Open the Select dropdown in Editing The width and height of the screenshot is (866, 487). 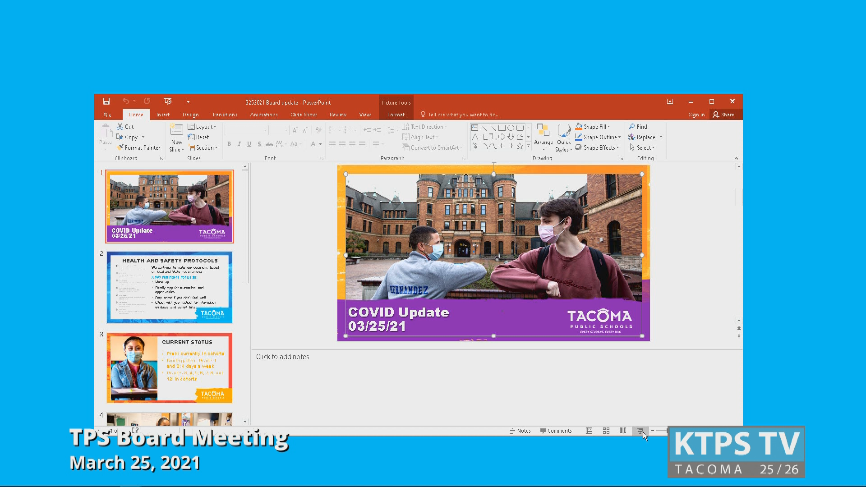[641, 147]
